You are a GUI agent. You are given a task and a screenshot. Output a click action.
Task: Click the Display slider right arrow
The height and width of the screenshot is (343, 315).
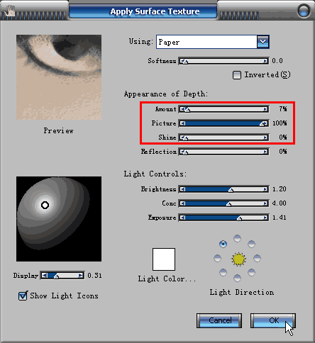tap(81, 276)
